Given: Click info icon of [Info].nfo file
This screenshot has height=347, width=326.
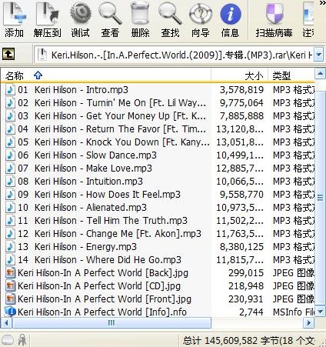Looking at the screenshot, I should 10,312.
